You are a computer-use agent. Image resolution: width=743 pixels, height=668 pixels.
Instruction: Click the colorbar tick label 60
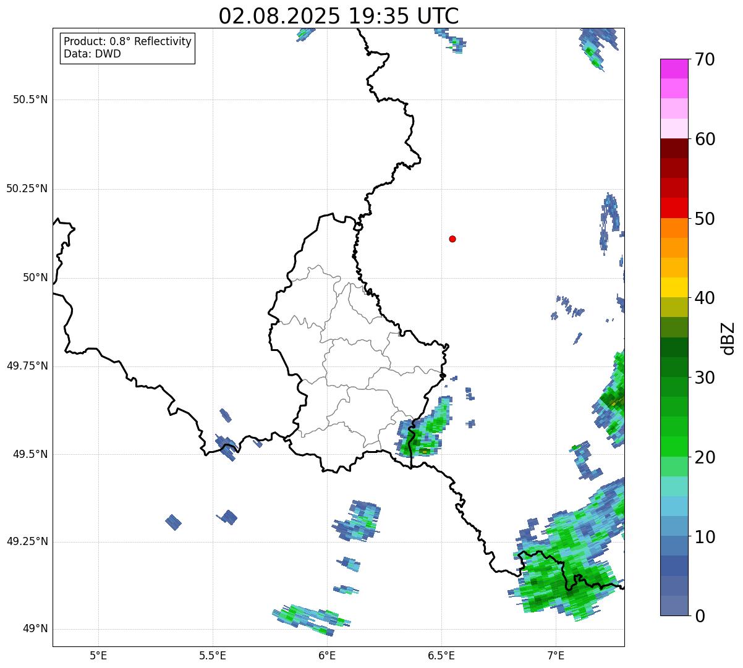tap(705, 139)
